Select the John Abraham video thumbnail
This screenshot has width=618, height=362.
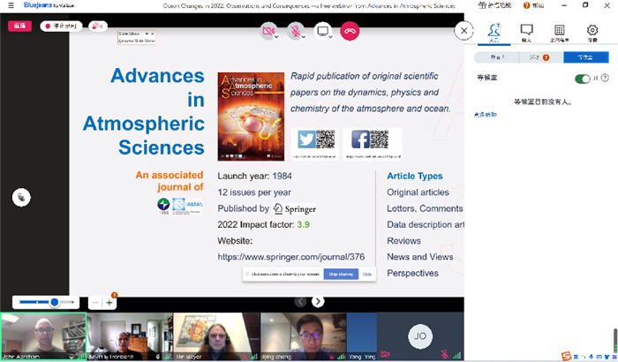[x=43, y=336]
